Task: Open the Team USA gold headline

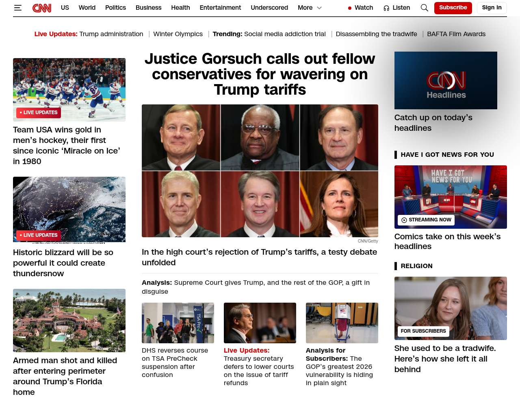Action: click(67, 145)
